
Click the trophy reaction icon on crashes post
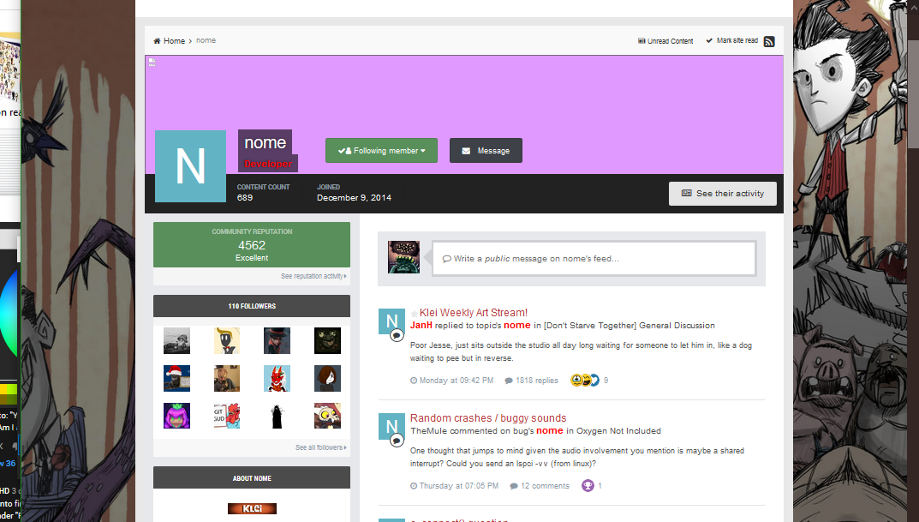point(588,486)
